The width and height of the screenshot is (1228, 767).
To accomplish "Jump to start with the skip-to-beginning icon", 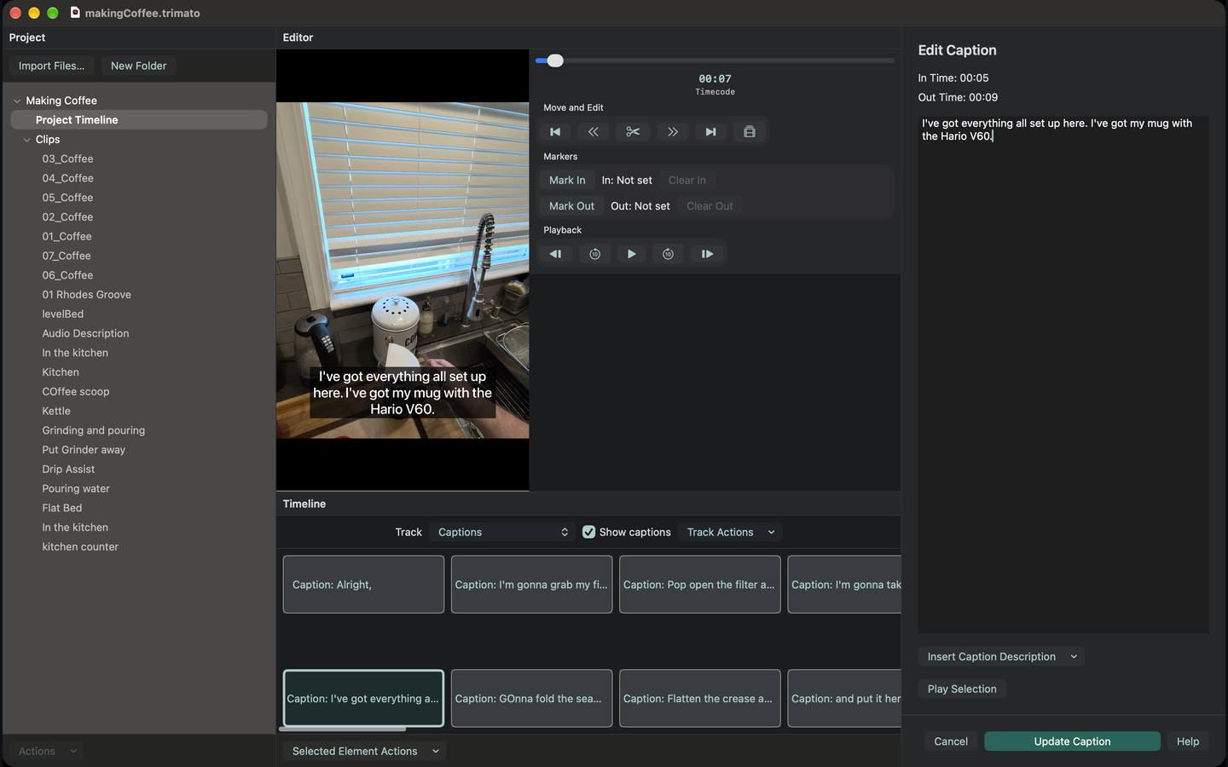I will click(555, 132).
